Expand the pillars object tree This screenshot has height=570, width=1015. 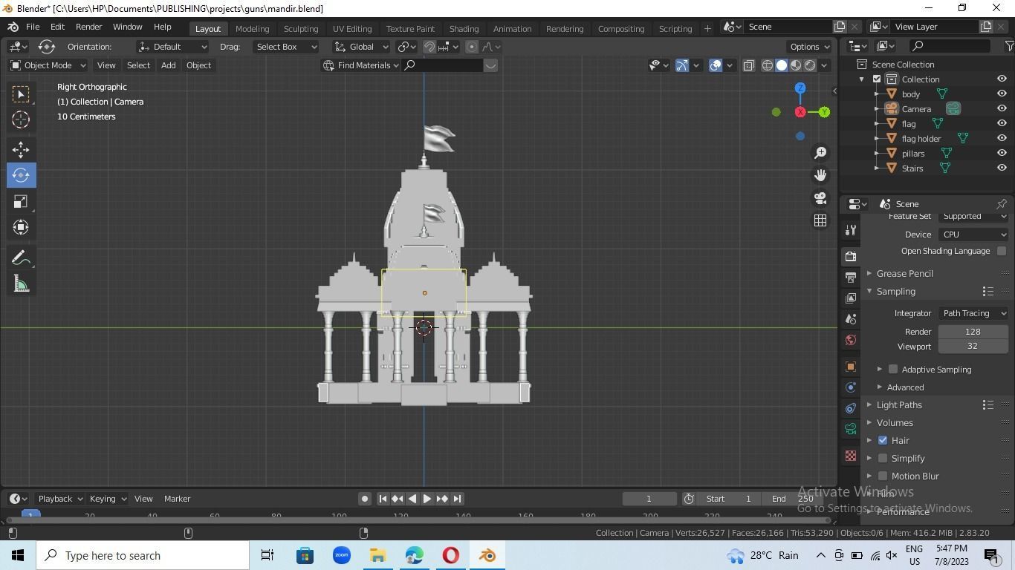pyautogui.click(x=877, y=153)
